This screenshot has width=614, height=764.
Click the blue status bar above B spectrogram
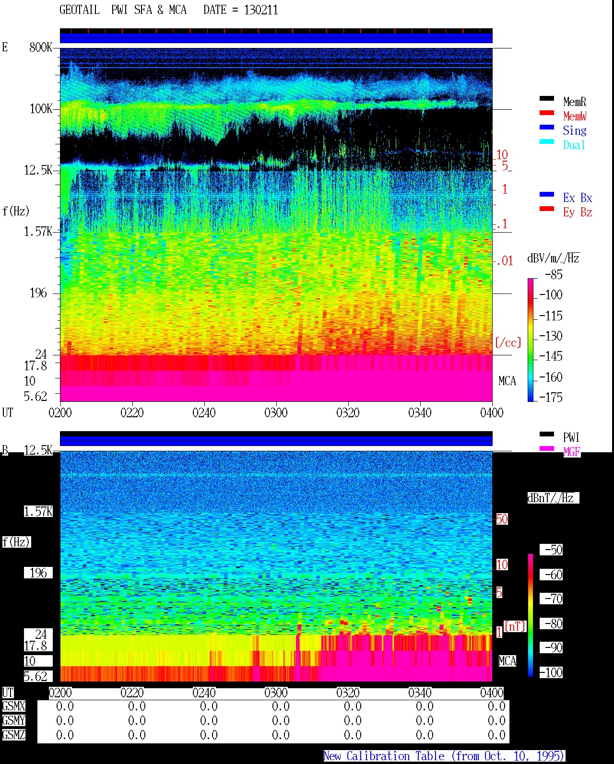[276, 441]
